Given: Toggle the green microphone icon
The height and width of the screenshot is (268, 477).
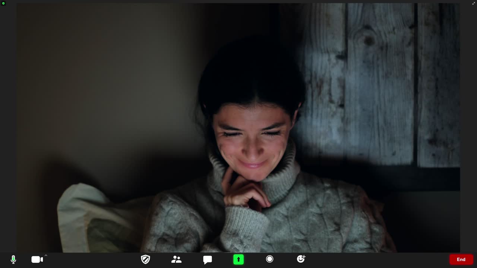Looking at the screenshot, I should coord(13,259).
